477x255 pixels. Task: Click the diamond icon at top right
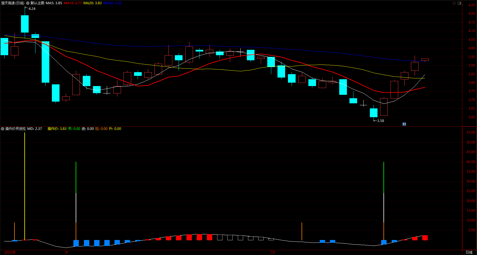point(454,3)
